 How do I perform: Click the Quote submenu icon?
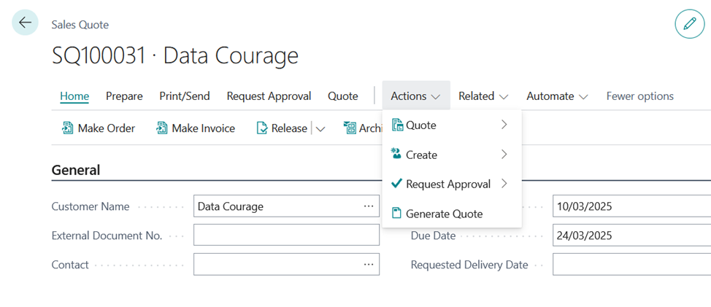(x=398, y=125)
